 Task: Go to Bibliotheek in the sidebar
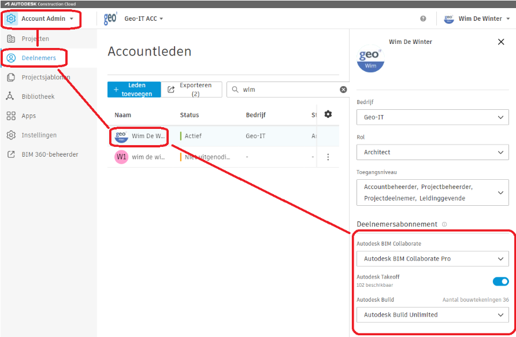coord(49,97)
